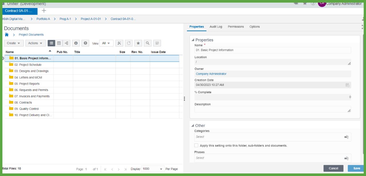
Task: Click the download icon in toolbar
Action: pos(76,43)
